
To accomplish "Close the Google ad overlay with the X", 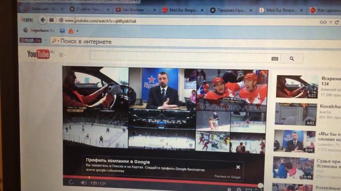I will [x=238, y=167].
